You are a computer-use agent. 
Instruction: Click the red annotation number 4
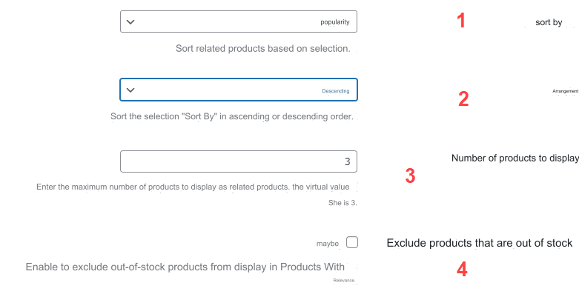pos(462,270)
